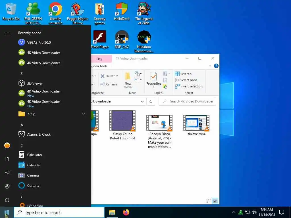
Task: Click the refresh button beside address bar
Action: coord(151,101)
